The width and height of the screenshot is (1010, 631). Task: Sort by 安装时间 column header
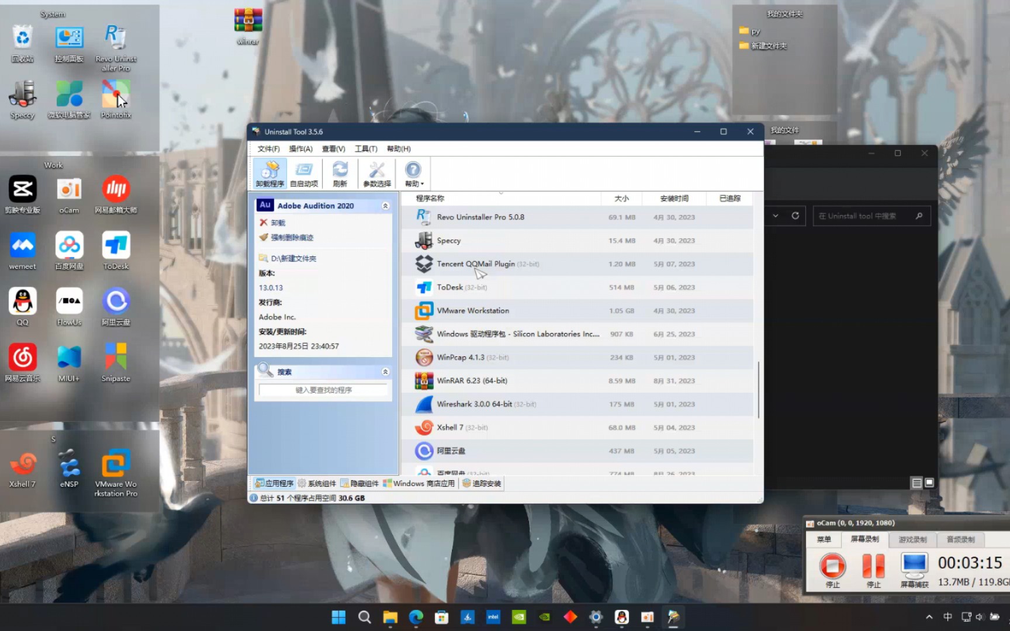pyautogui.click(x=674, y=199)
